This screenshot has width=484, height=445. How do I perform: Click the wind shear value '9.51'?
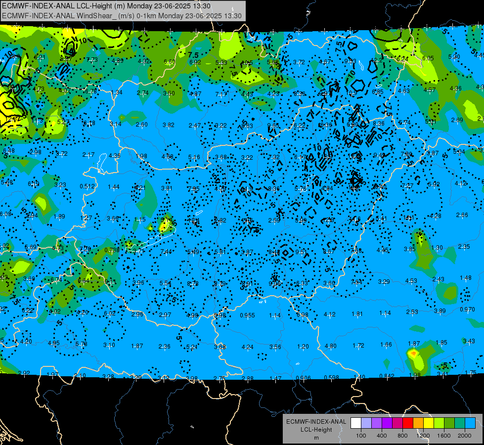pos(301,252)
